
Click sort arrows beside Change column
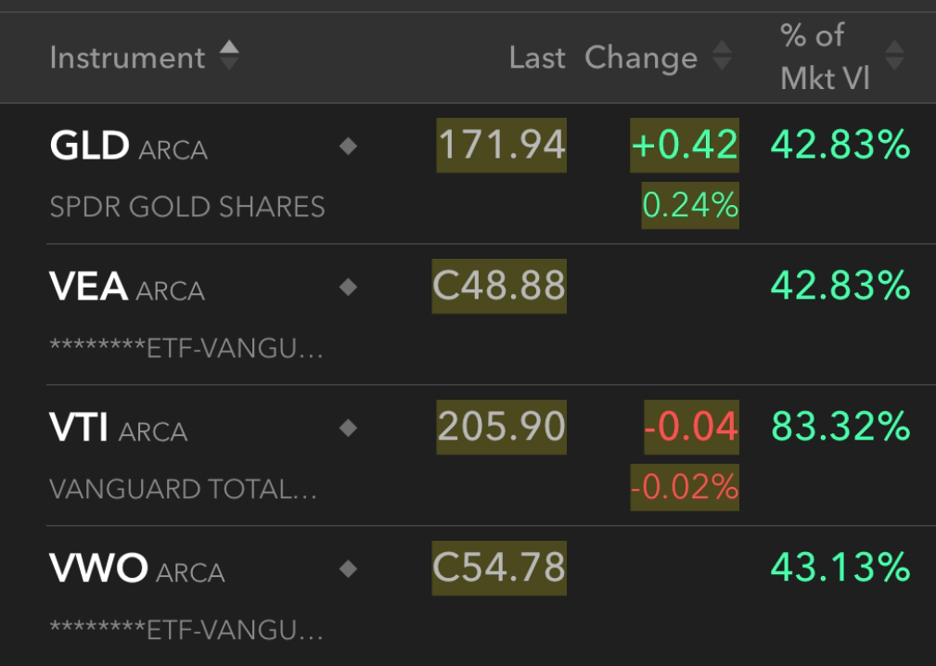pyautogui.click(x=723, y=56)
